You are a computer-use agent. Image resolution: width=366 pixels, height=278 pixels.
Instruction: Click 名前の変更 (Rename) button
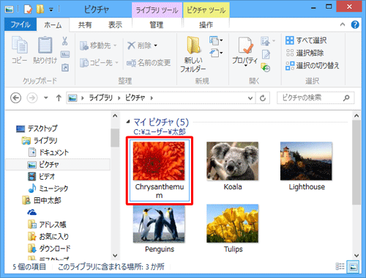click(149, 63)
